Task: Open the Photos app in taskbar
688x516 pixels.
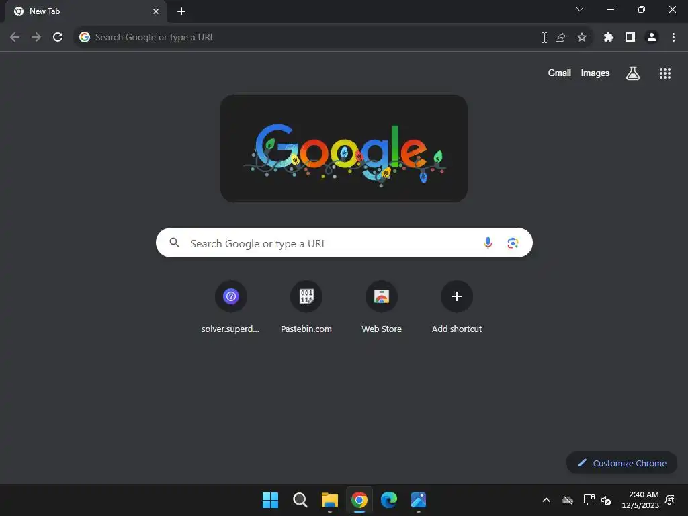Action: coord(419,500)
